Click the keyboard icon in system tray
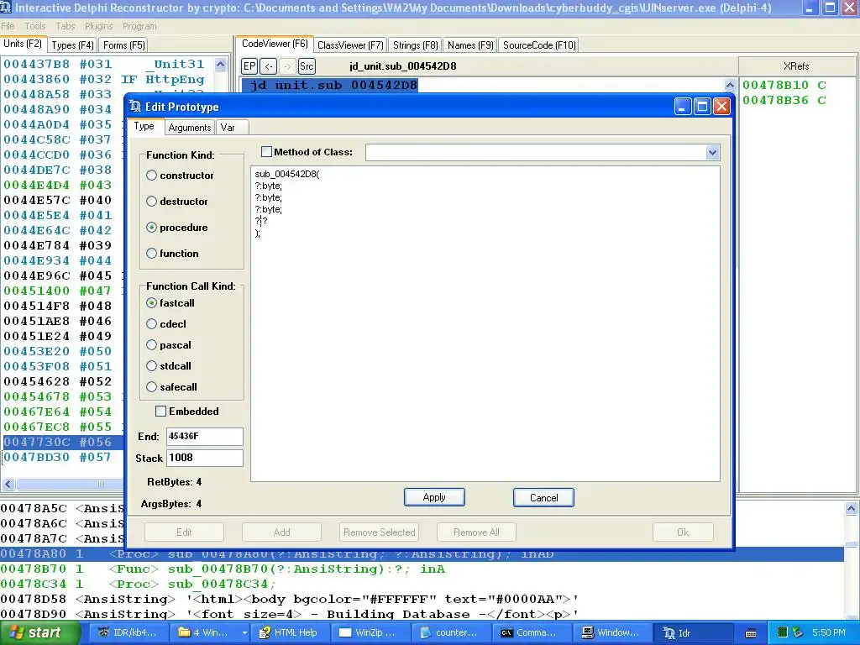The width and height of the screenshot is (860, 645). click(751, 633)
